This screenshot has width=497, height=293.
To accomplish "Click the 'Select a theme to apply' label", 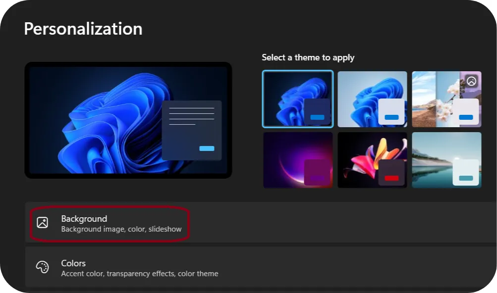I will coord(308,57).
